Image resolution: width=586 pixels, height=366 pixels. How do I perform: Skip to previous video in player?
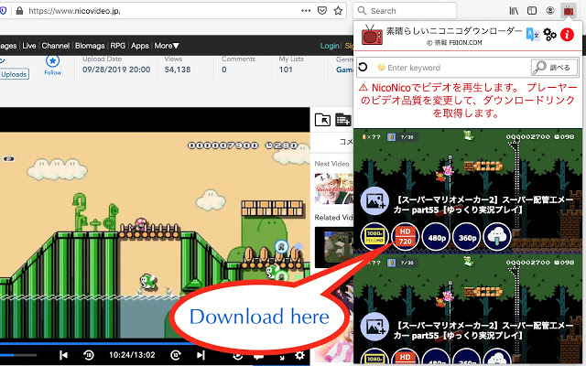(x=63, y=355)
